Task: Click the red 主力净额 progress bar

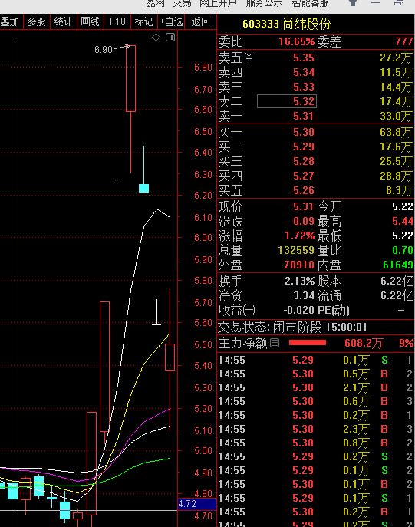Action: tap(308, 343)
